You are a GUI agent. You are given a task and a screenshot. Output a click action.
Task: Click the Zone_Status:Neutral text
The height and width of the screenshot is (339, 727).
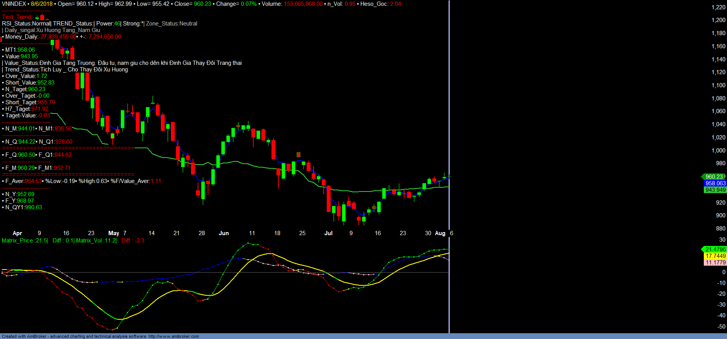click(172, 24)
